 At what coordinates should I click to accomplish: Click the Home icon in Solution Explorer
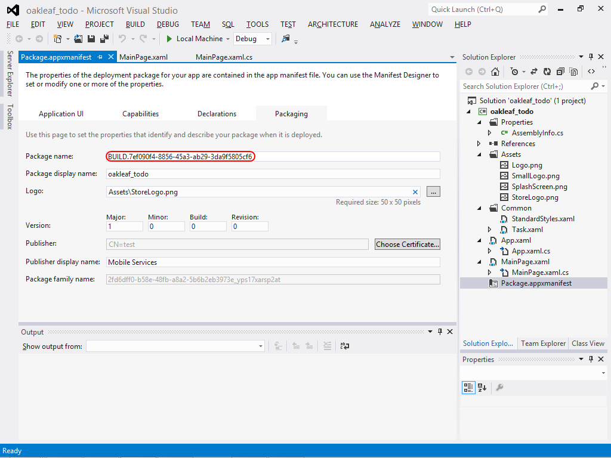[495, 72]
